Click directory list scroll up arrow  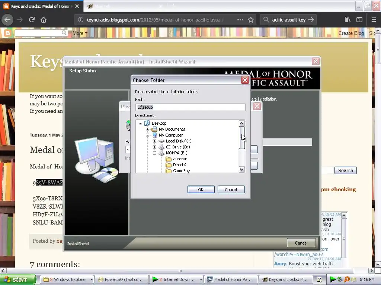(x=241, y=123)
